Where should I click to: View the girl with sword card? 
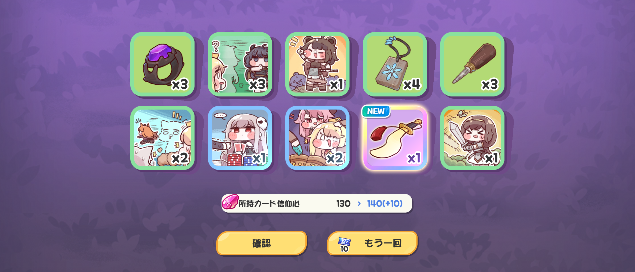pyautogui.click(x=472, y=138)
